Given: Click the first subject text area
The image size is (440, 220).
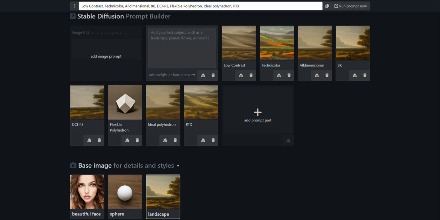Looking at the screenshot, I should click(182, 47).
